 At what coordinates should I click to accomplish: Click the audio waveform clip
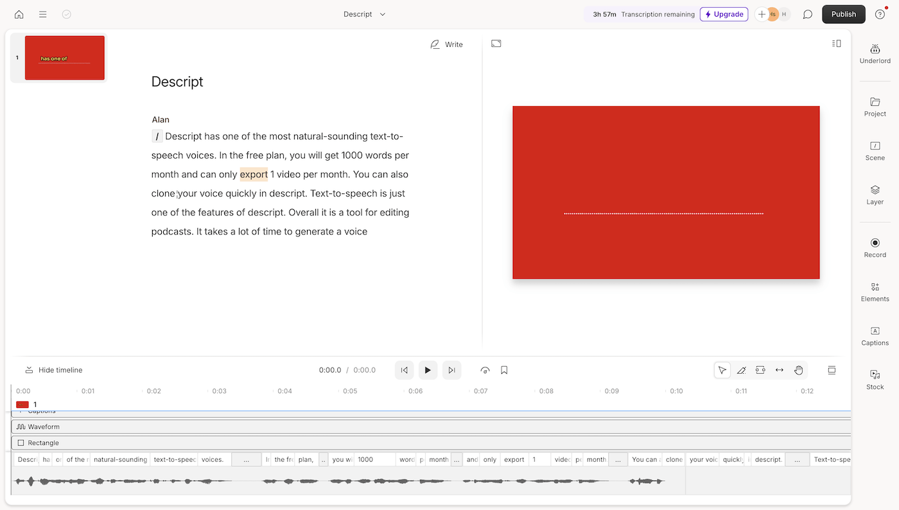[x=349, y=481]
